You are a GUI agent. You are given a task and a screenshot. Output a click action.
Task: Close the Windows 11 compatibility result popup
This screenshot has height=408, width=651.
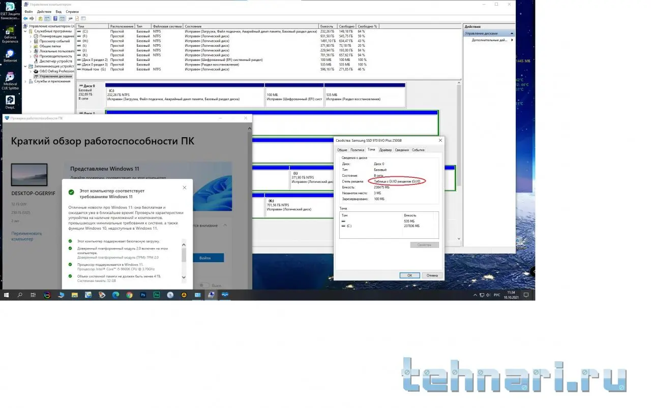pos(184,187)
